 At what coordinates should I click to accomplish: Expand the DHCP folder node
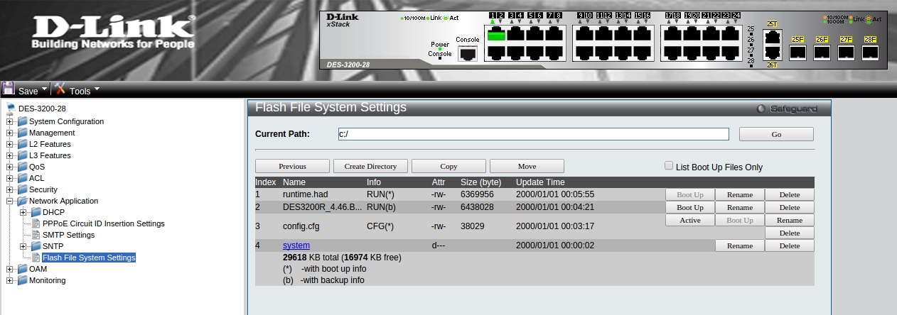click(23, 212)
